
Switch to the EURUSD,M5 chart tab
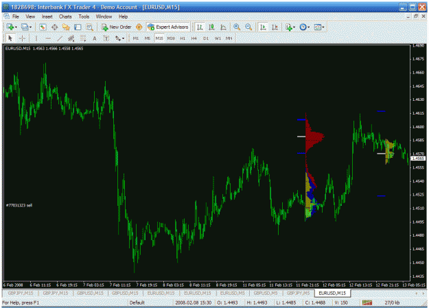coord(232,293)
